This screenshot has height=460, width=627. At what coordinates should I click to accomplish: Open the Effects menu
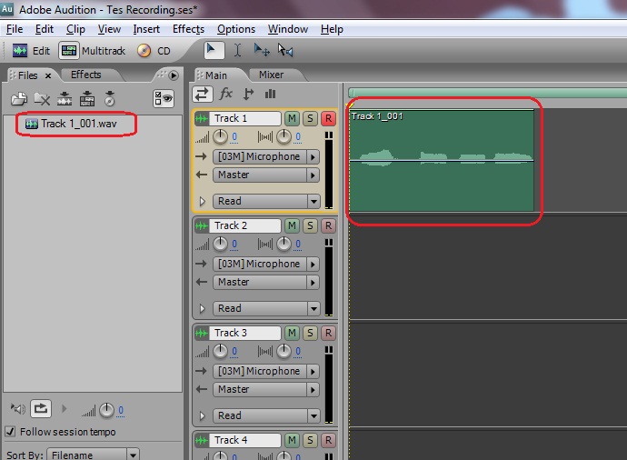188,29
